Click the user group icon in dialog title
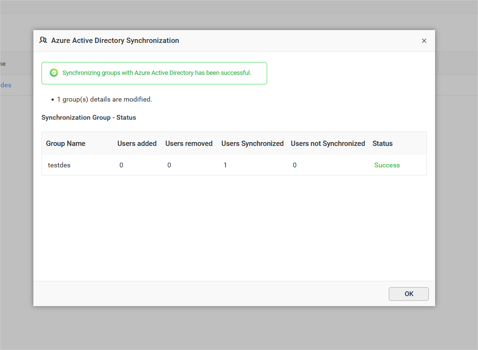The height and width of the screenshot is (350, 478). (43, 40)
